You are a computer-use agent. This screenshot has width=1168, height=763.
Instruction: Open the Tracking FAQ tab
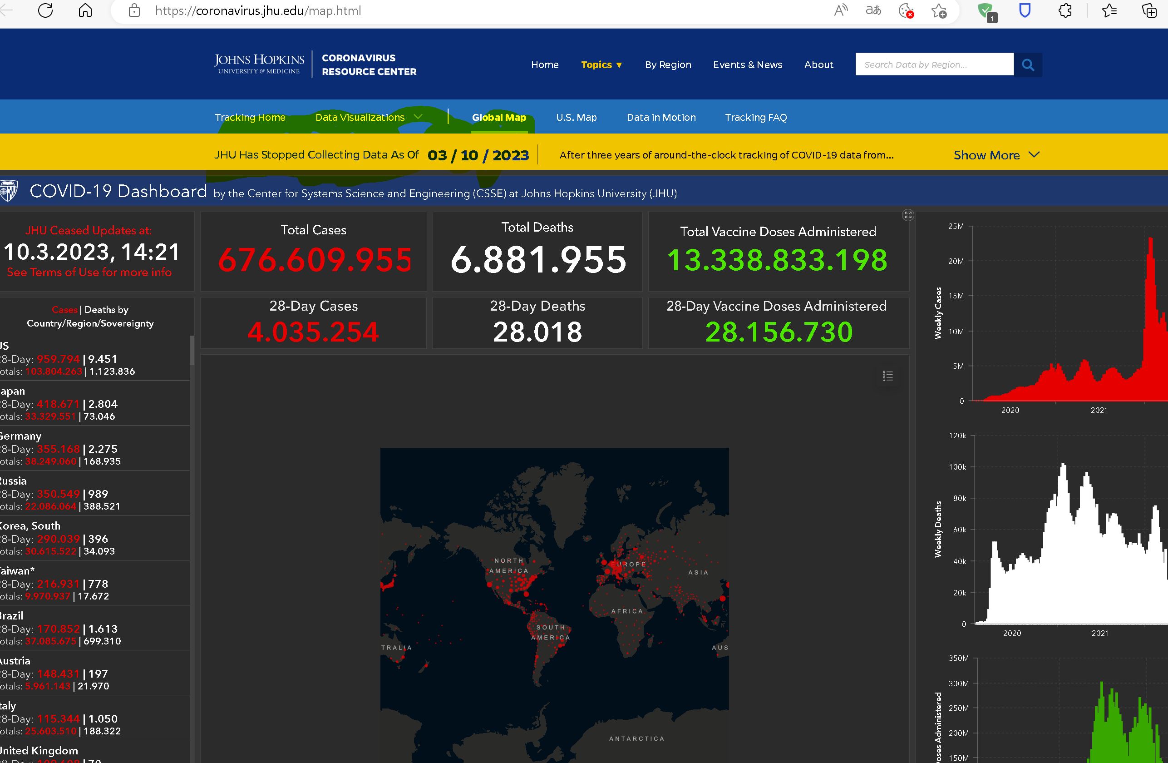(756, 117)
